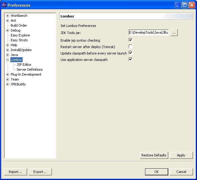Confirm the dialog with OK
This screenshot has height=180, width=197.
coord(157,172)
